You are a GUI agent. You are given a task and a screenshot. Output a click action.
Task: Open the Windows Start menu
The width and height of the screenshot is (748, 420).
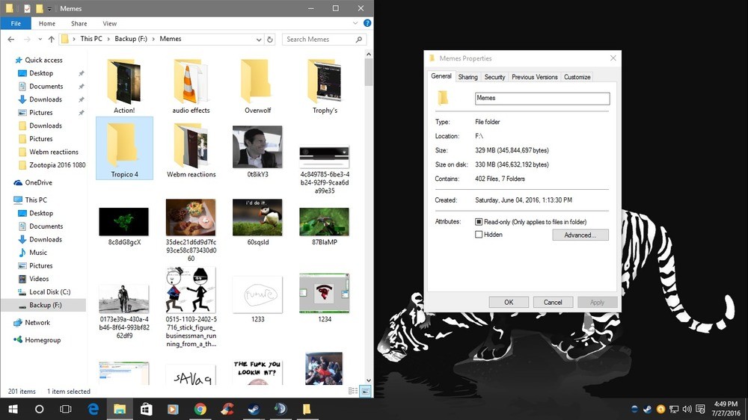pos(13,409)
